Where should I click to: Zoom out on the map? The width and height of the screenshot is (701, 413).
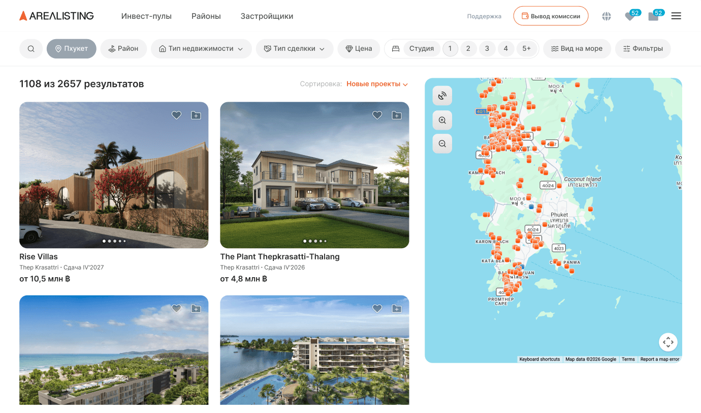coord(442,144)
